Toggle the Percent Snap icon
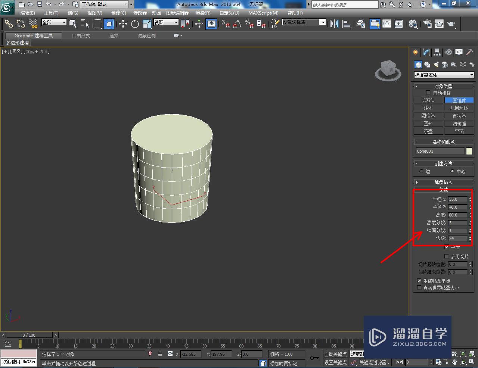This screenshot has height=368, width=478. tap(249, 24)
